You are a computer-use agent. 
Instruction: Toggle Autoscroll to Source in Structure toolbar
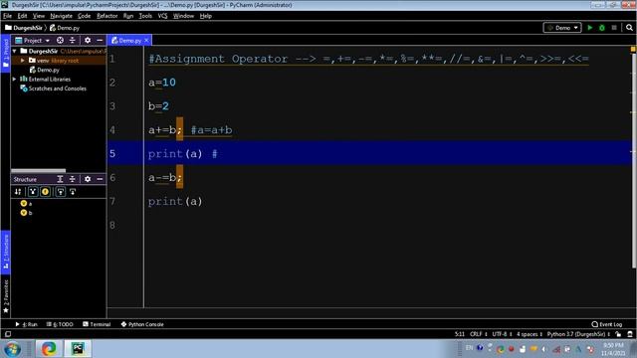point(61,192)
